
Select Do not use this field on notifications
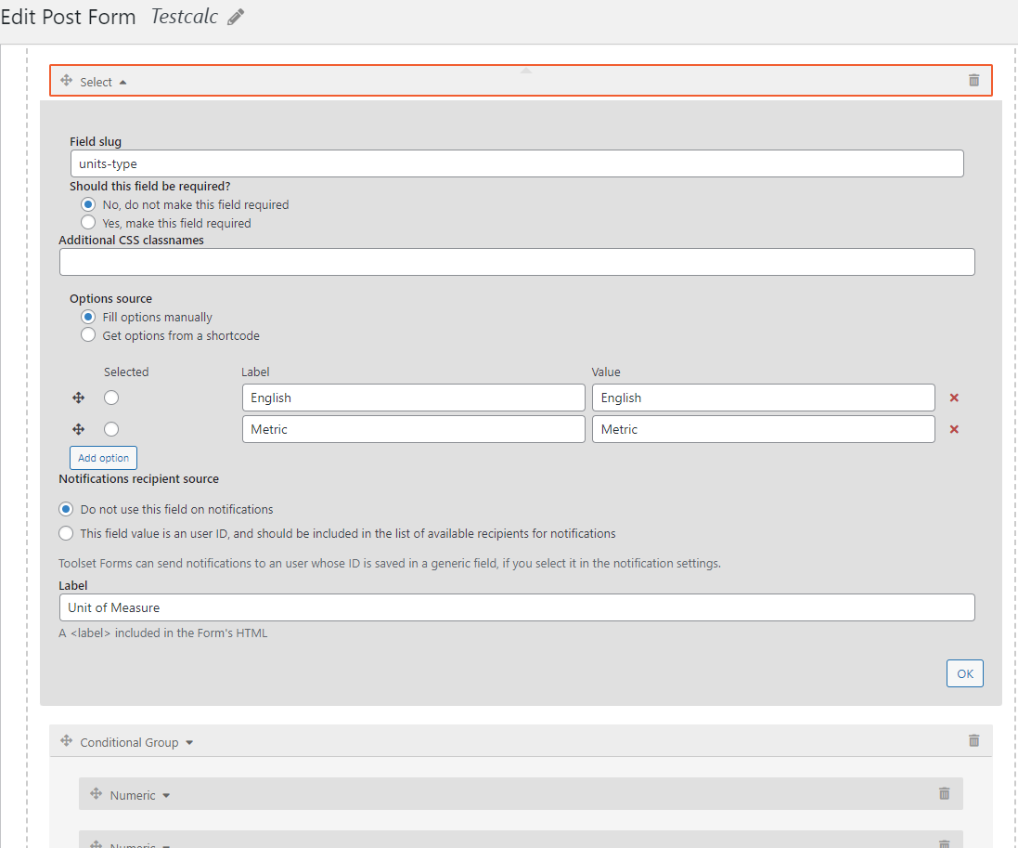(x=66, y=509)
